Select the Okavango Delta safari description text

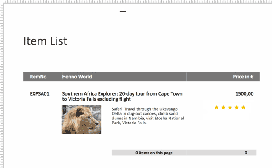148,116
